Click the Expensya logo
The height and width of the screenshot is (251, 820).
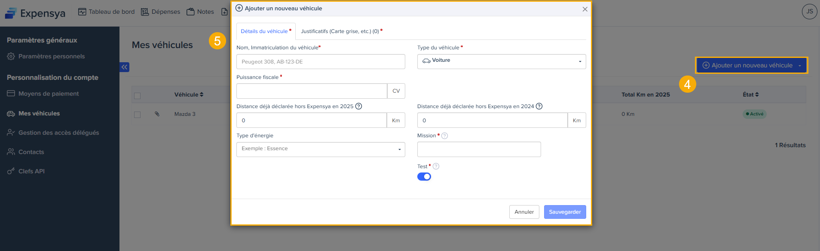coord(35,13)
